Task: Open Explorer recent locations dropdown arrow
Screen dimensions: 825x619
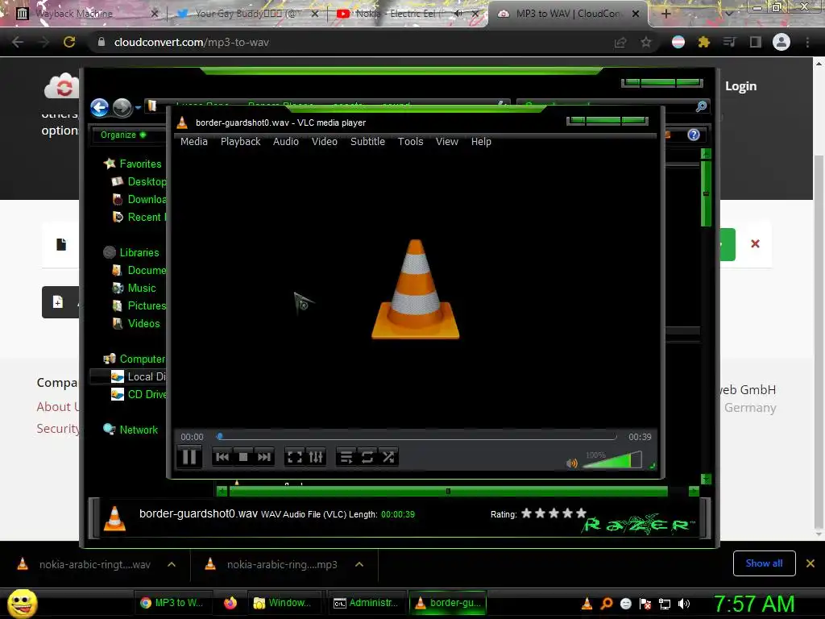Action: (138, 107)
